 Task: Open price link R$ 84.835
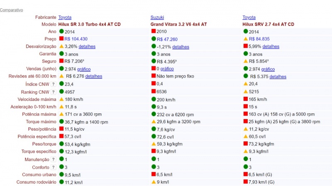pos(259,39)
